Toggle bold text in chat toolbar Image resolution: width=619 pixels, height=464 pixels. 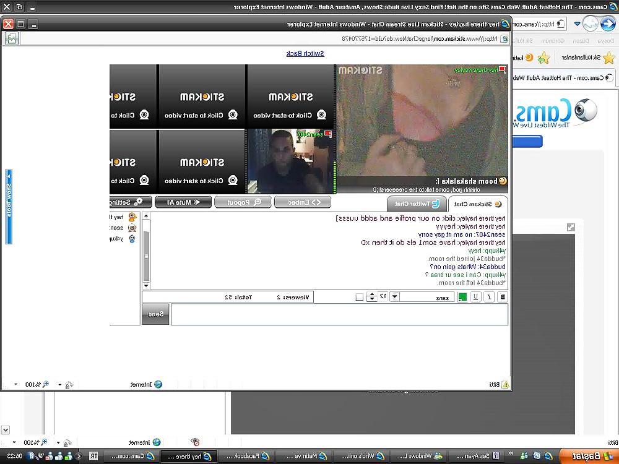tap(503, 297)
